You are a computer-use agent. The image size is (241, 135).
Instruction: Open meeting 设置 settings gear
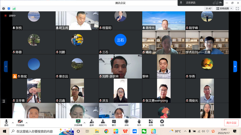(162, 123)
